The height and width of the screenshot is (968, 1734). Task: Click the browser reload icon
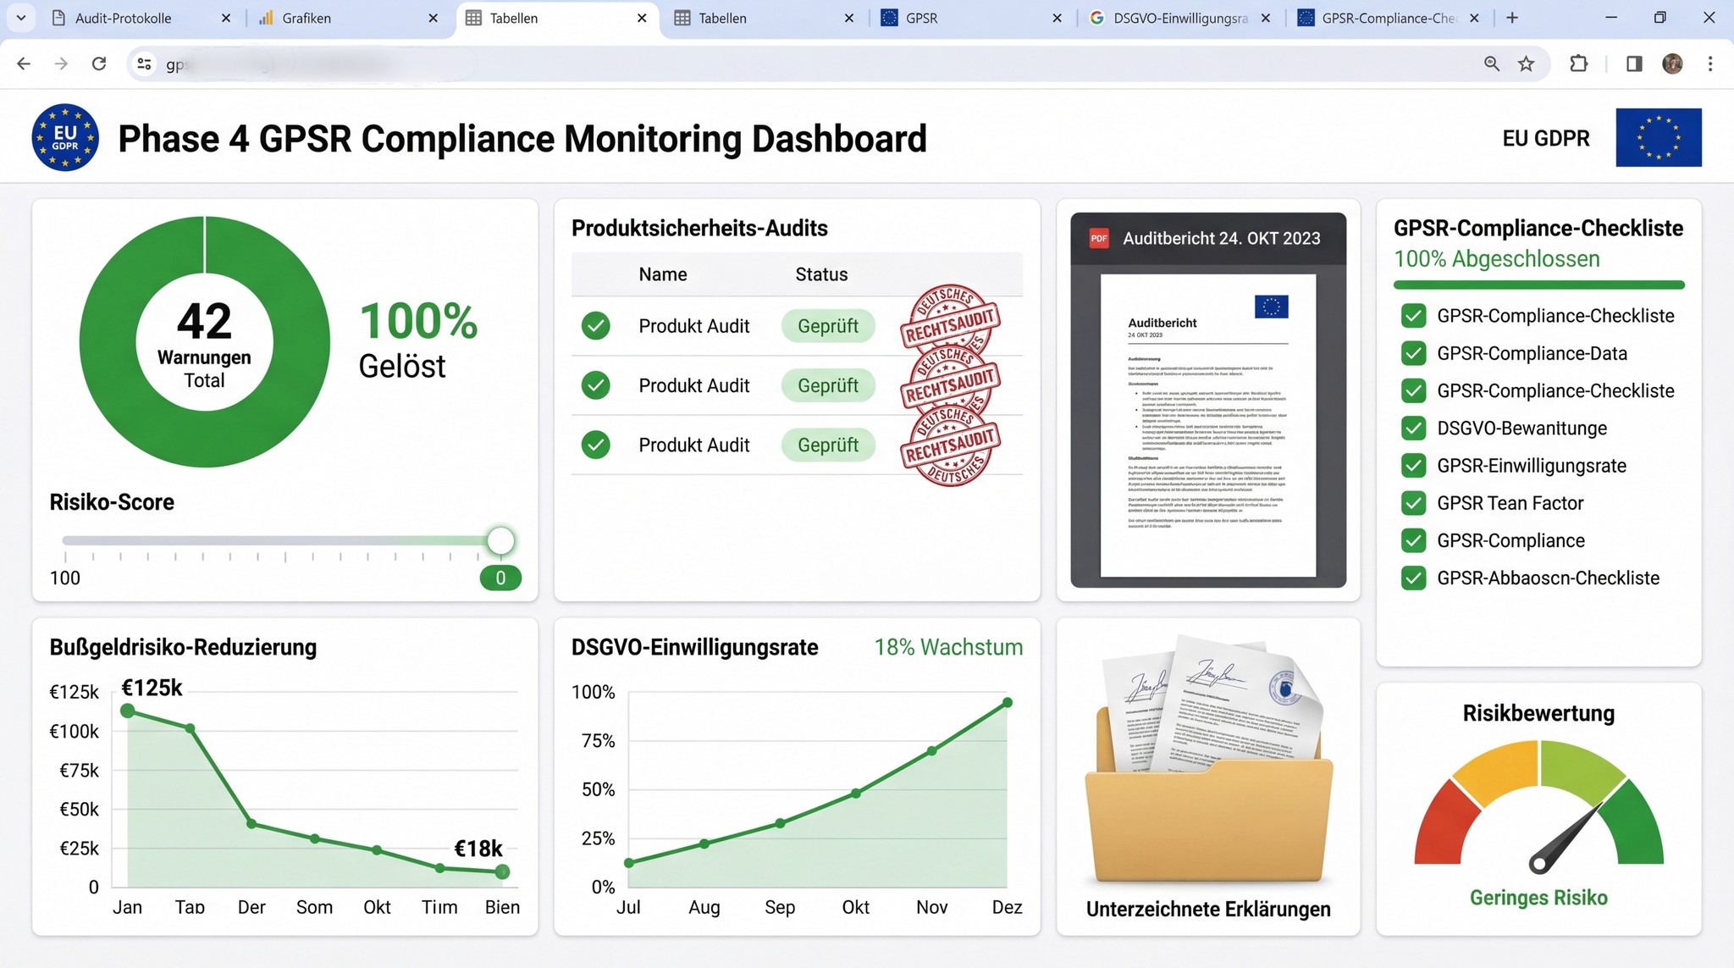click(99, 64)
